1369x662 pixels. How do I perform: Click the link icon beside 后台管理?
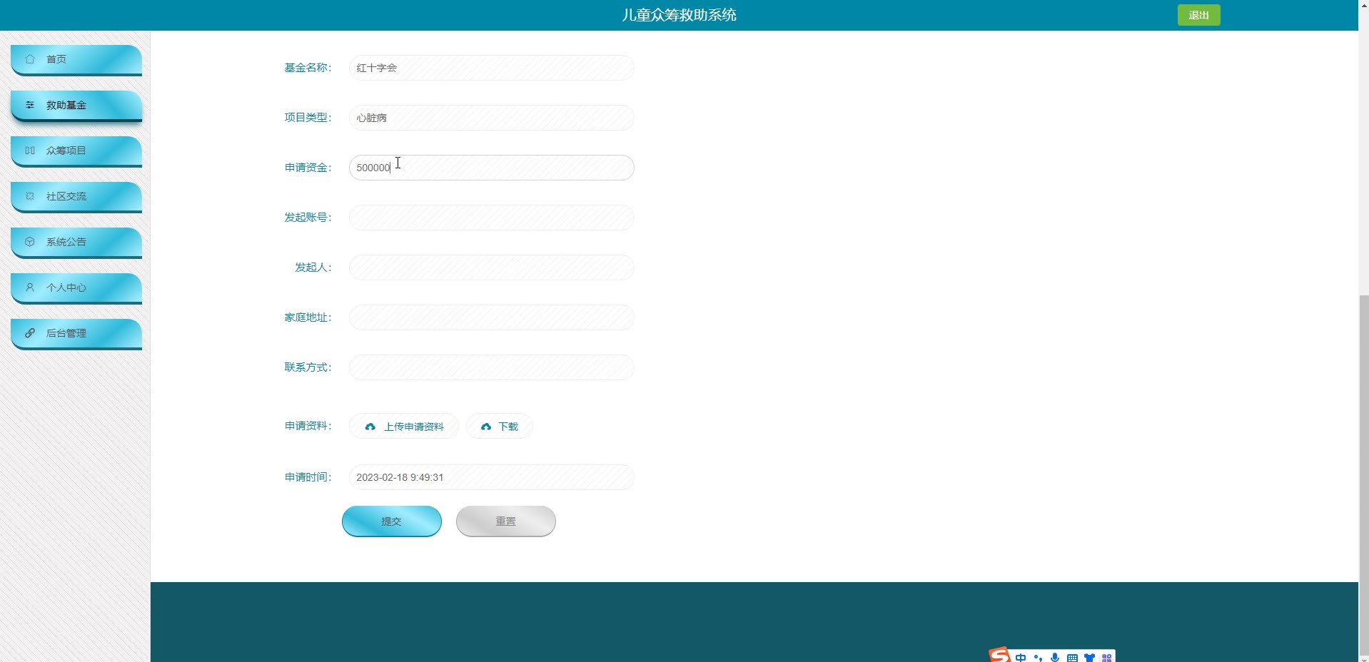coord(30,333)
